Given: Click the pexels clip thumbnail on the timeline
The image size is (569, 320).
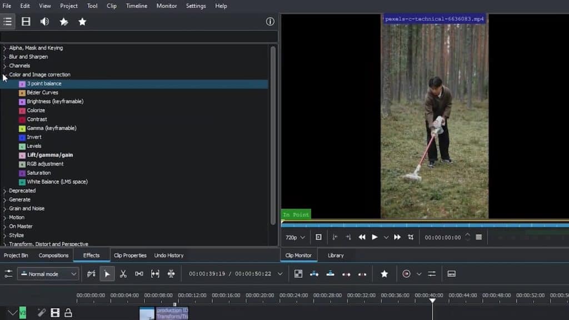Looking at the screenshot, I should tap(147, 312).
